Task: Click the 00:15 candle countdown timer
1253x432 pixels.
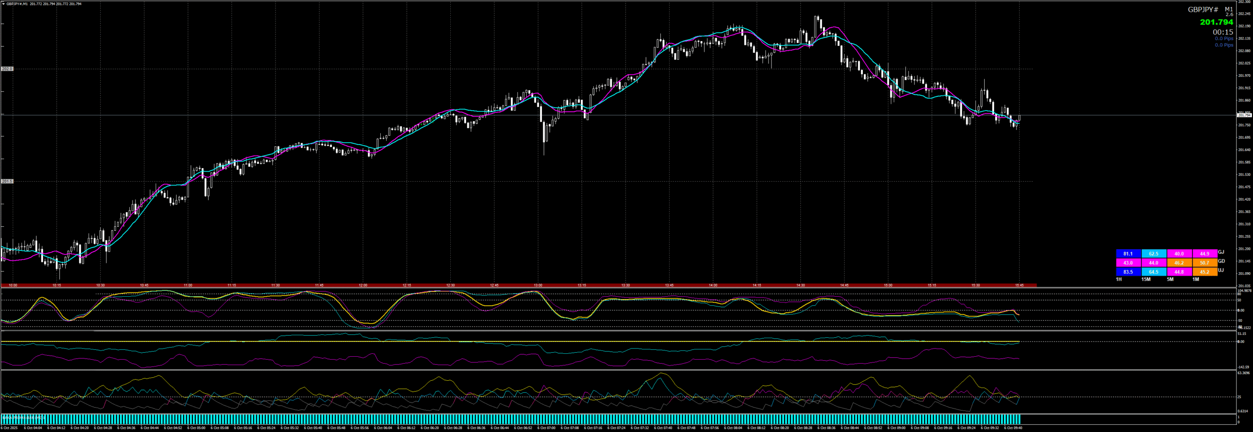Action: pyautogui.click(x=1223, y=32)
